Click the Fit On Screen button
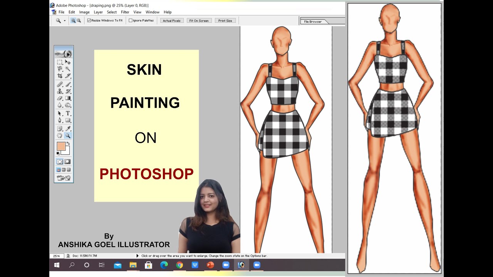Screen dimensions: 493x277 click(x=199, y=21)
